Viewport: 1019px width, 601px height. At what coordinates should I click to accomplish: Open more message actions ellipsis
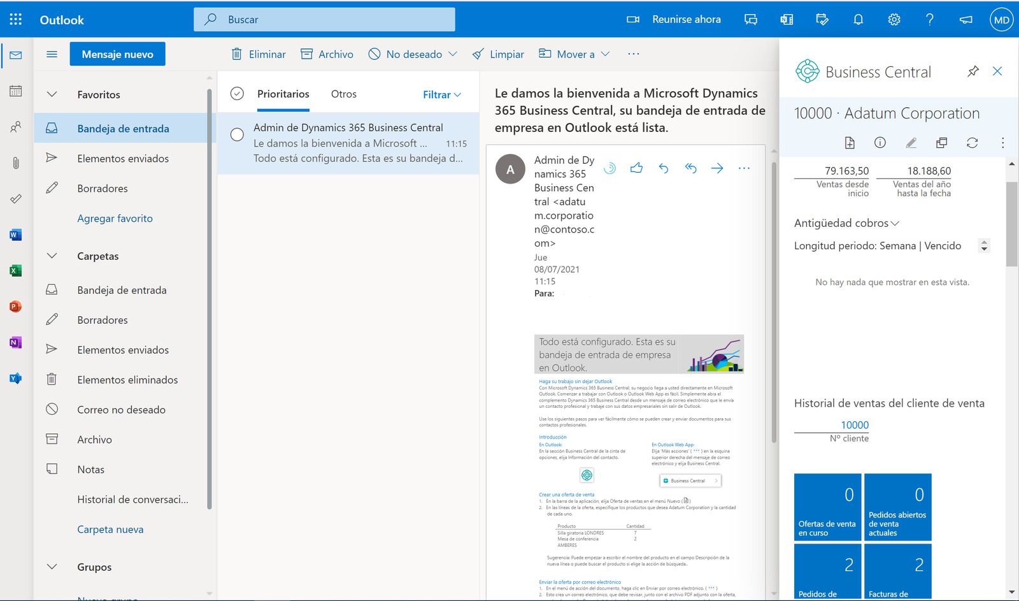[744, 168]
